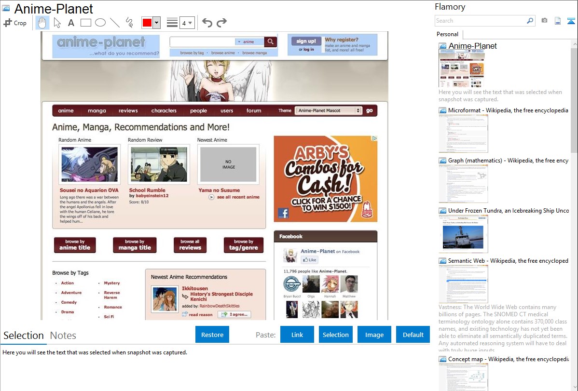This screenshot has width=578, height=391.
Task: Open the Concept map snapshot title
Action: click(x=508, y=359)
